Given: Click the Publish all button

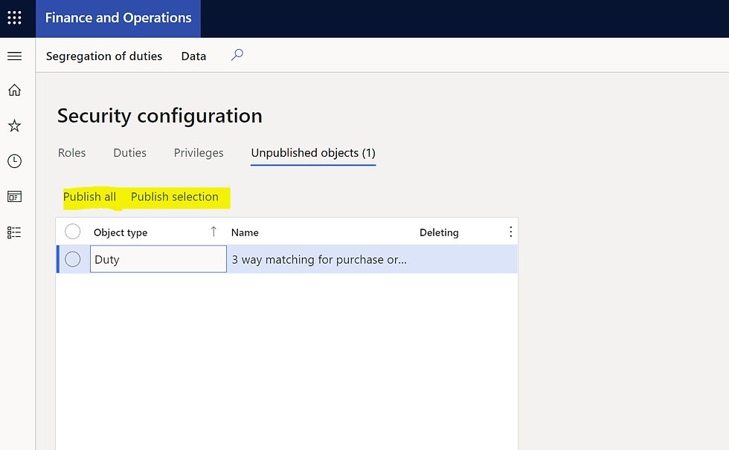Looking at the screenshot, I should [x=90, y=197].
